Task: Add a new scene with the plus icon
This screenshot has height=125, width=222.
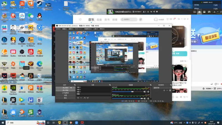Action: [78, 98]
